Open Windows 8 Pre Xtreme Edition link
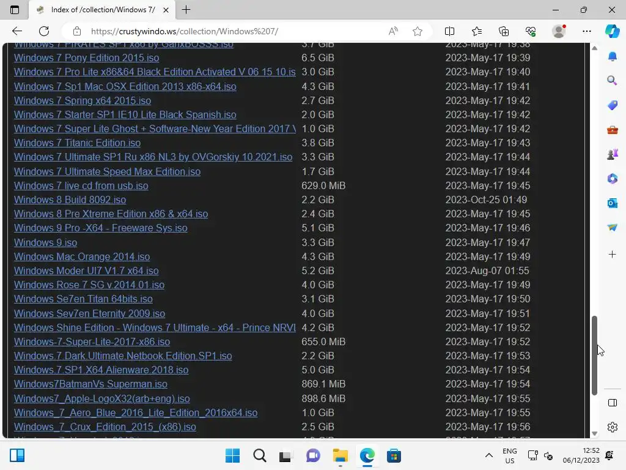 pos(111,214)
